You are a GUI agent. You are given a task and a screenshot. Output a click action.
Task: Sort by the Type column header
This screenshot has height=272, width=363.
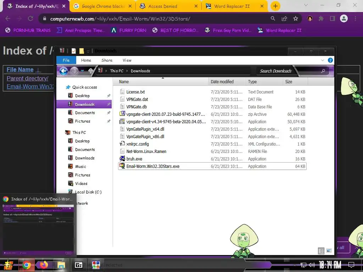264,82
